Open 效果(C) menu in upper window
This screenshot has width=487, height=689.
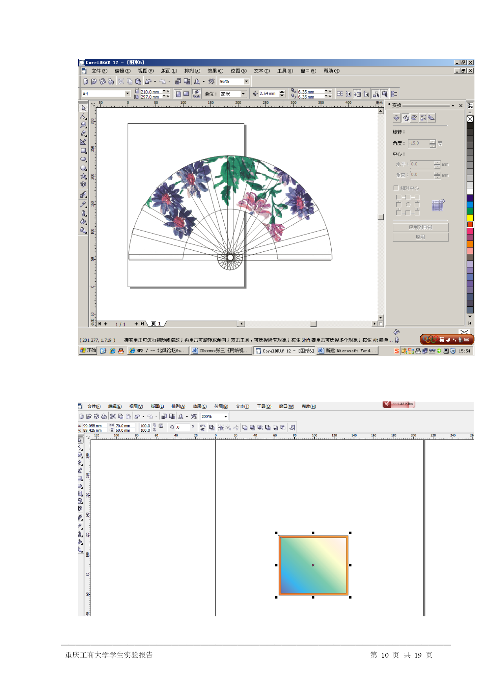point(215,71)
